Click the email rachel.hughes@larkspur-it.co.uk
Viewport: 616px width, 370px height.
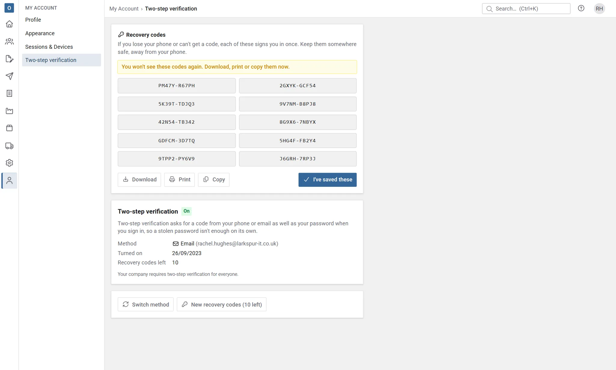[x=237, y=244]
